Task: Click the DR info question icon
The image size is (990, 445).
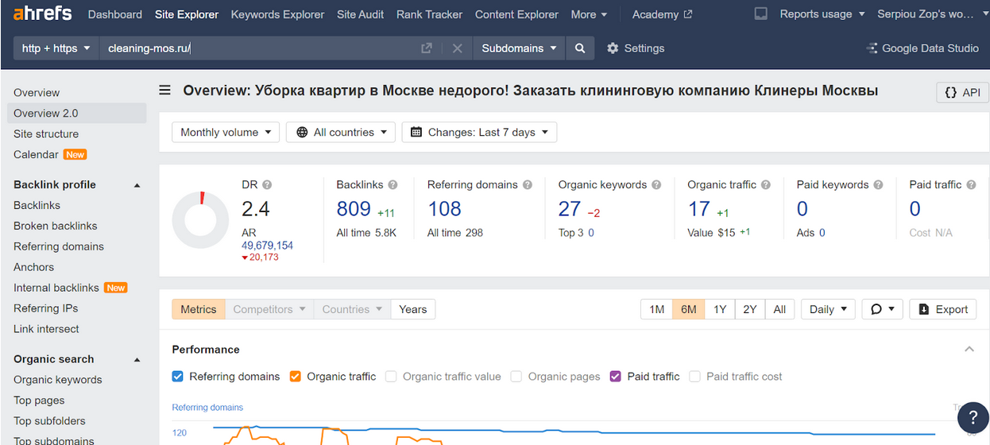Action: 267,185
